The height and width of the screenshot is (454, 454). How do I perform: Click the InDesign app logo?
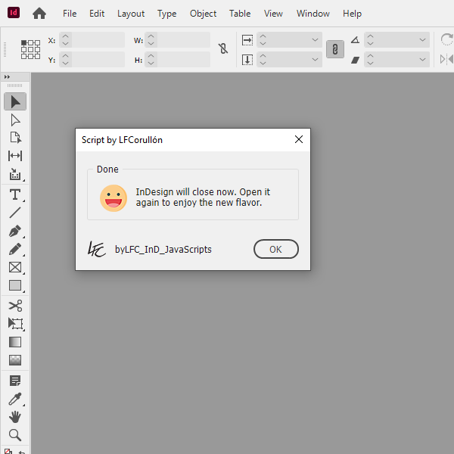[x=14, y=13]
